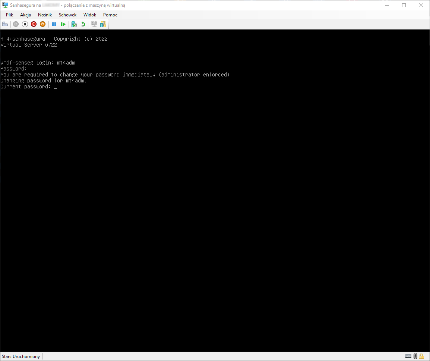Open the Widok menu
Screen dimensions: 430x361
(90, 15)
